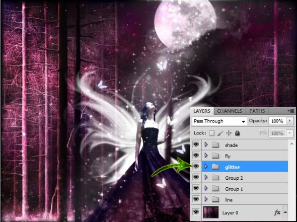Switch to the Paths tab
The height and width of the screenshot is (222, 297).
pyautogui.click(x=257, y=111)
